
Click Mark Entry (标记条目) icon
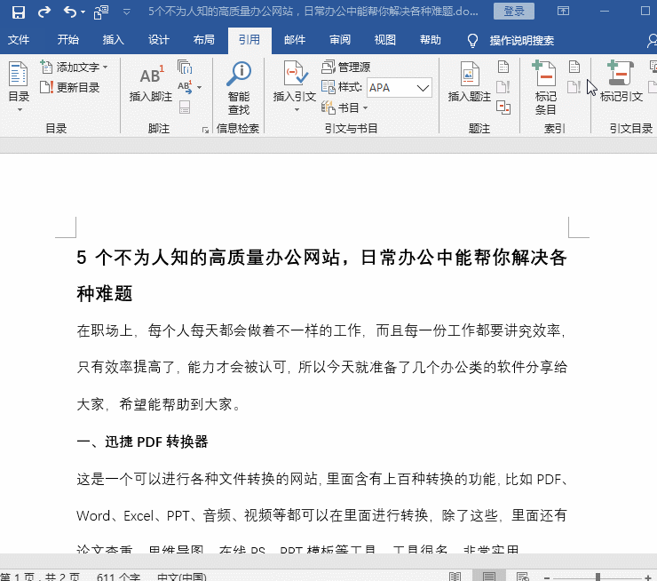pos(545,88)
